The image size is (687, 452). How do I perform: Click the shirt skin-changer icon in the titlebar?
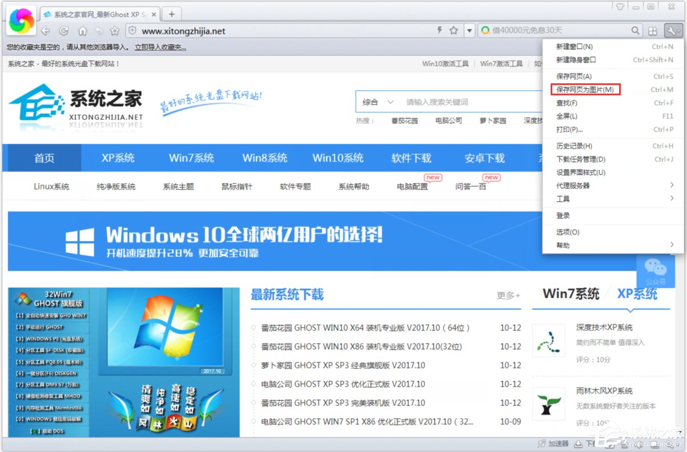point(620,7)
